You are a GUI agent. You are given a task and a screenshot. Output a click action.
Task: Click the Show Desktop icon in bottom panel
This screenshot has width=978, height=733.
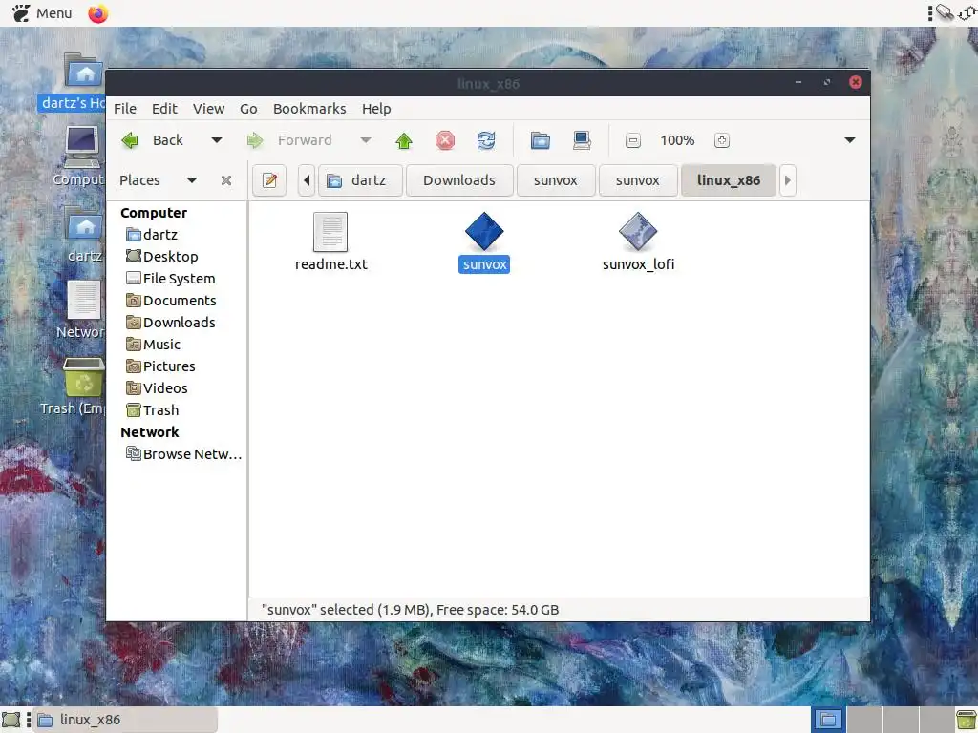11,720
